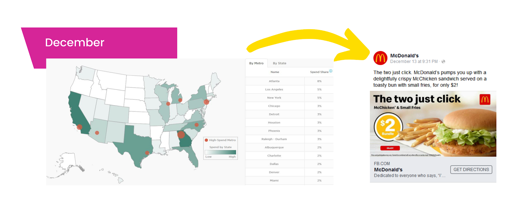Viewport: 517px width, 206px height.
Task: Select the Houston metro row
Action: [x=289, y=123]
